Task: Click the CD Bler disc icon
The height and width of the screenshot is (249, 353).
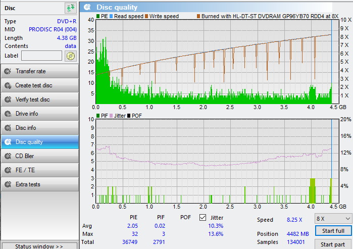Action: click(8, 156)
